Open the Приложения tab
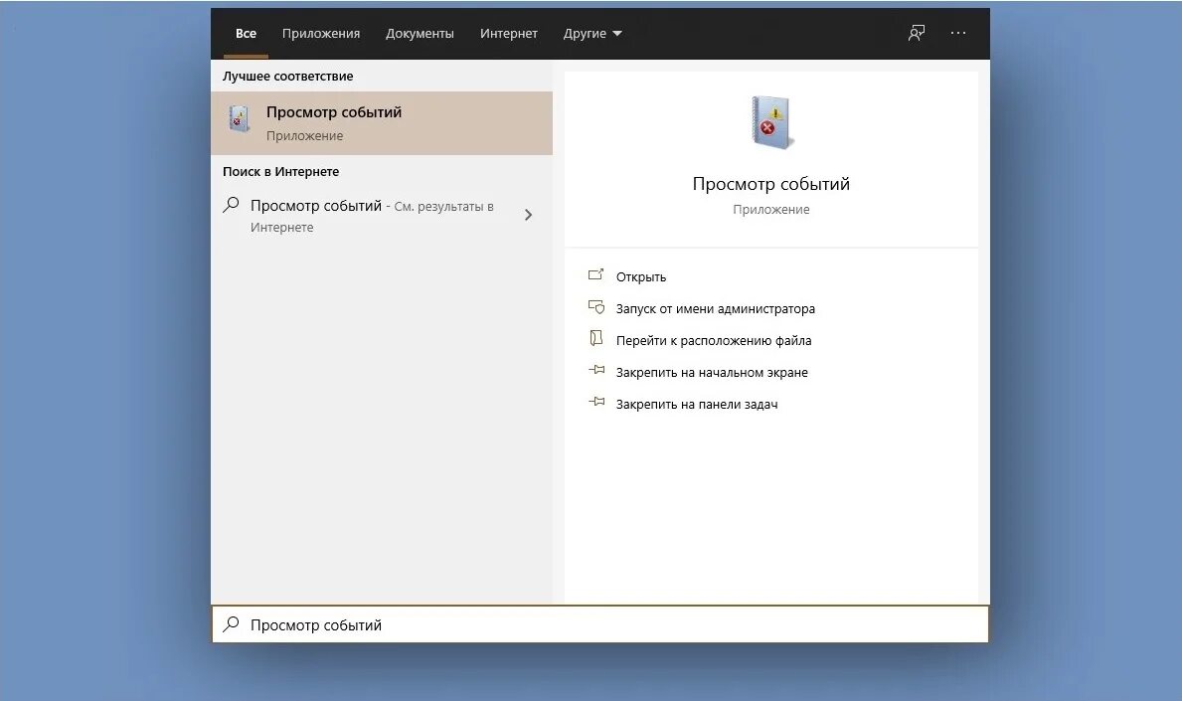This screenshot has width=1182, height=701. (x=321, y=33)
